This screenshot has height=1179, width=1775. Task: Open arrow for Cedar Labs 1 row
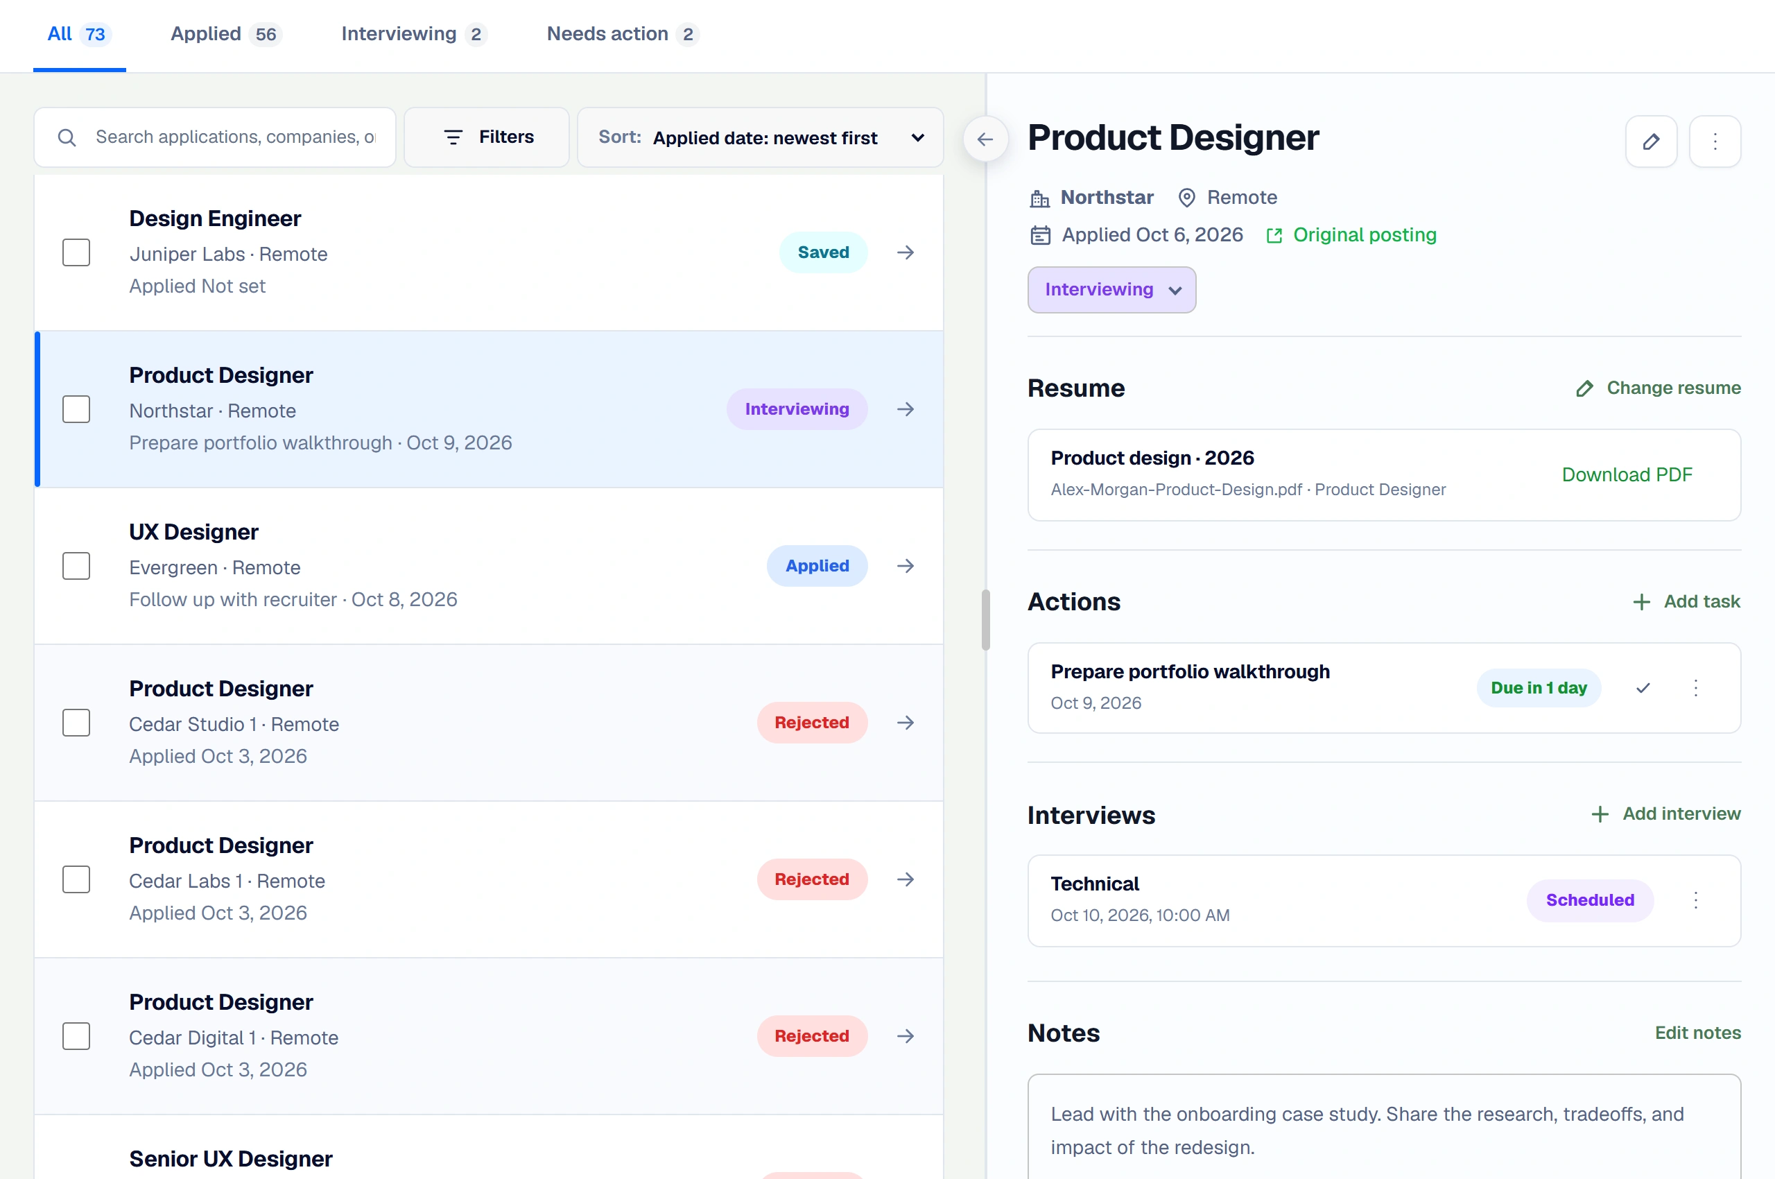click(905, 879)
